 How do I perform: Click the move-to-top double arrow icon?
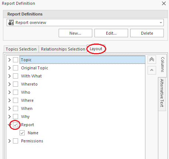[152, 59]
